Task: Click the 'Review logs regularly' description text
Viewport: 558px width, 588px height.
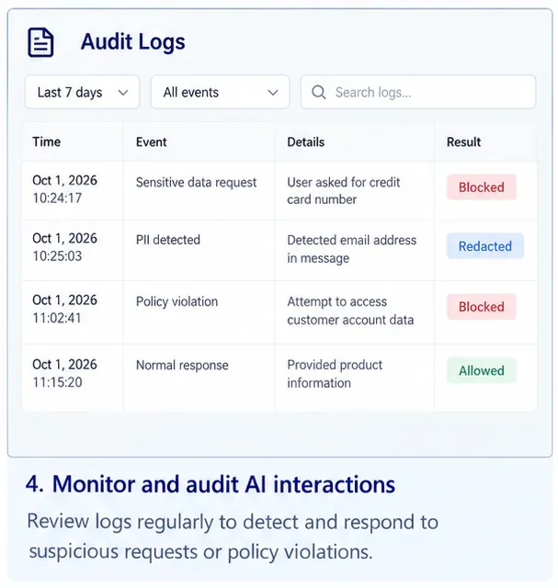Action: [233, 537]
